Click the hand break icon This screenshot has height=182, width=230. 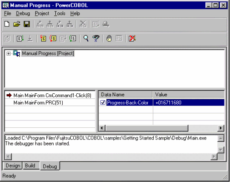[109, 39]
